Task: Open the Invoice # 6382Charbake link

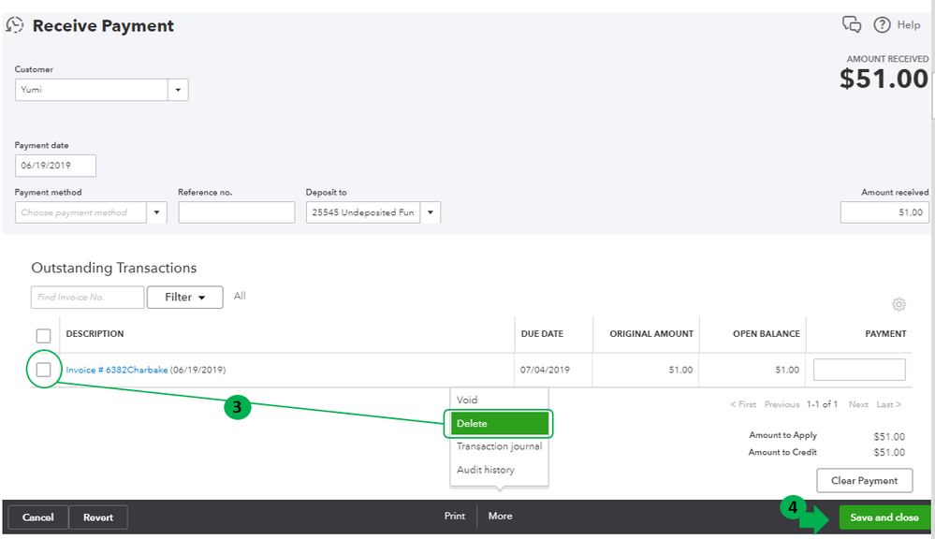Action: tap(117, 370)
